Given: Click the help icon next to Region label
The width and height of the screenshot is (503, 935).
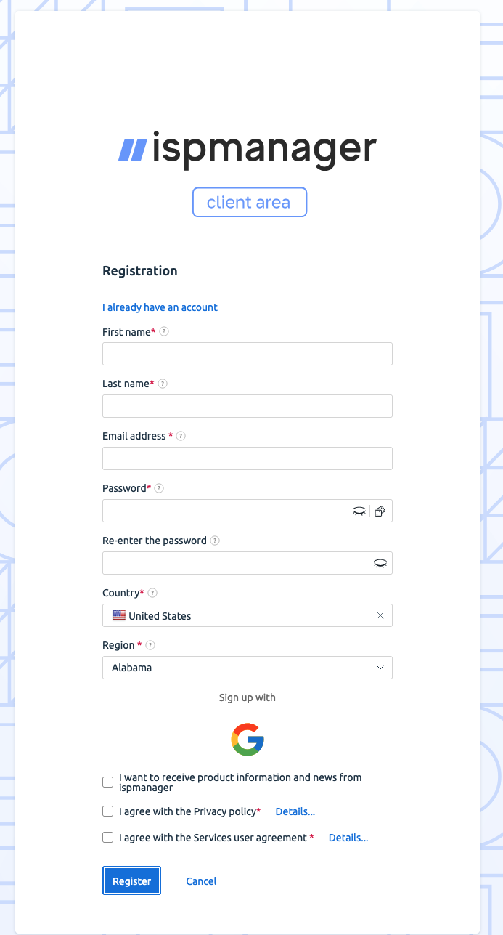Looking at the screenshot, I should (x=150, y=646).
